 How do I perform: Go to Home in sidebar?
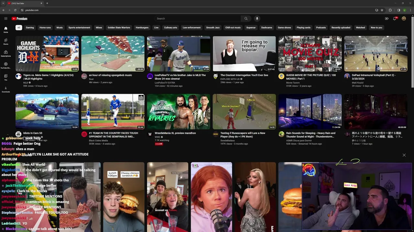pos(6,30)
